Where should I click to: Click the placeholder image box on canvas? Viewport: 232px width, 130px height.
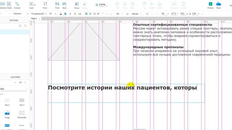point(84,42)
